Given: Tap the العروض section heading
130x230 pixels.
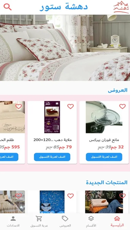Looking at the screenshot, I should [x=118, y=90].
